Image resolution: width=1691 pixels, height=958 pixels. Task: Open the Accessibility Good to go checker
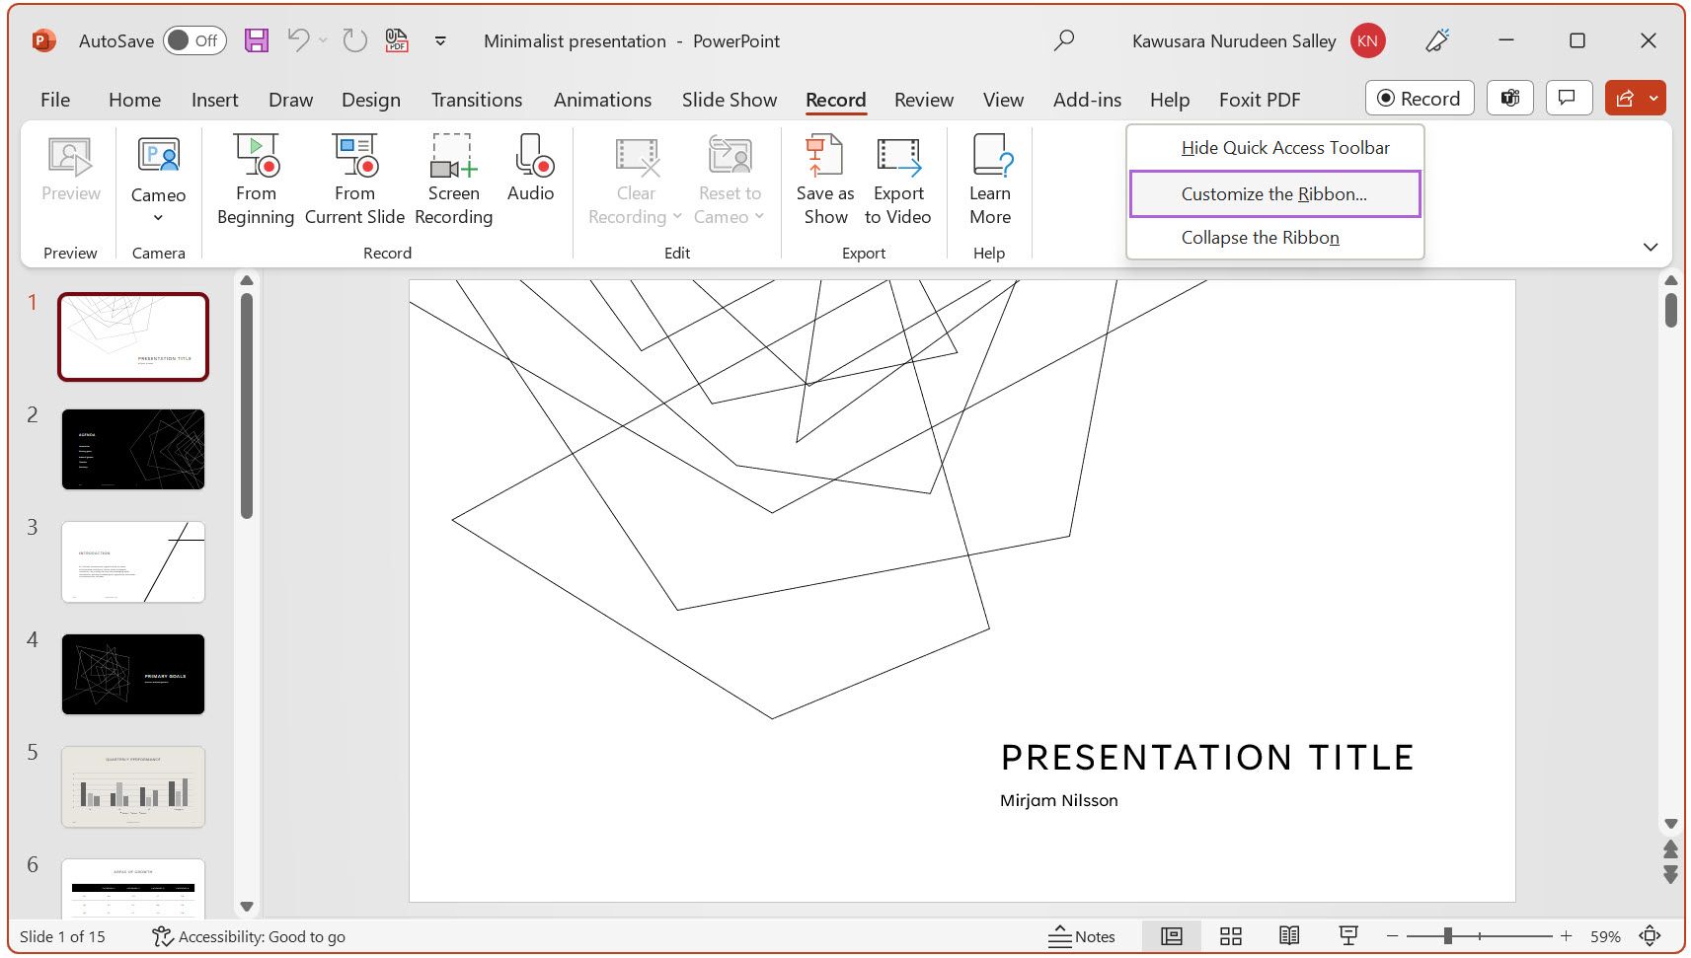(249, 935)
